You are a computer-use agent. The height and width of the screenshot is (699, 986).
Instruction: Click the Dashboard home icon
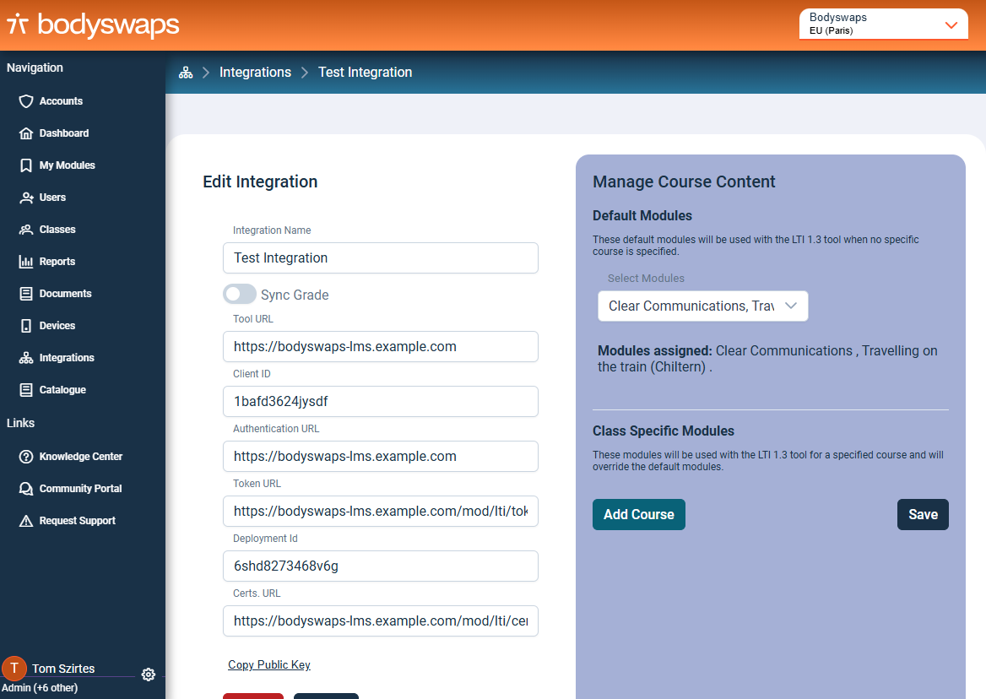[26, 133]
